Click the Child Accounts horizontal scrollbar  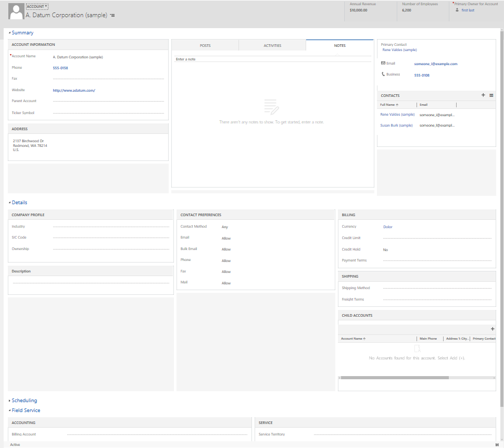pos(394,378)
